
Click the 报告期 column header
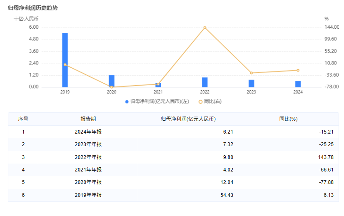88,119
